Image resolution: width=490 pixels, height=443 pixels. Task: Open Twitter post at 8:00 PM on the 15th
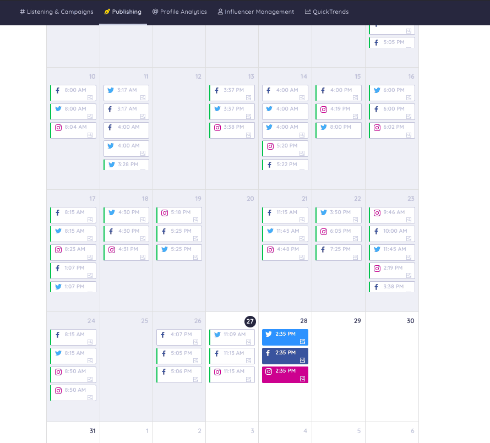339,130
